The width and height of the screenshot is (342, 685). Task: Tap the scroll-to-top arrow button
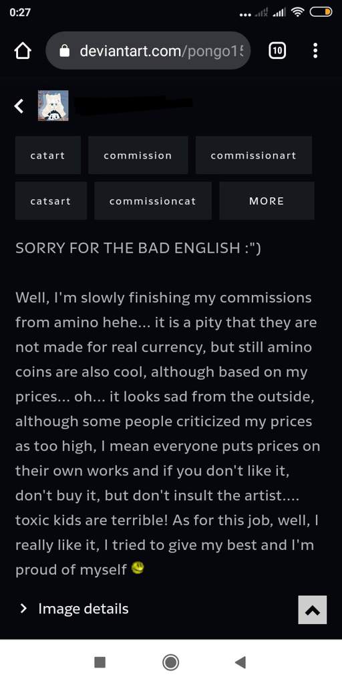click(x=313, y=610)
